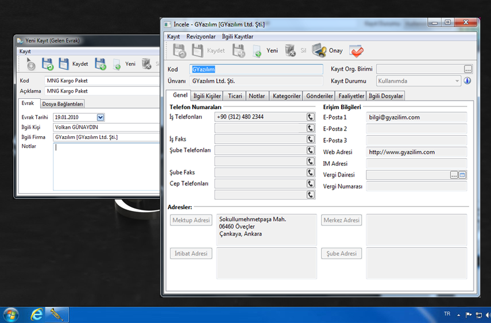Click the red checkmark toolbar icon
The height and width of the screenshot is (323, 491).
tap(356, 51)
